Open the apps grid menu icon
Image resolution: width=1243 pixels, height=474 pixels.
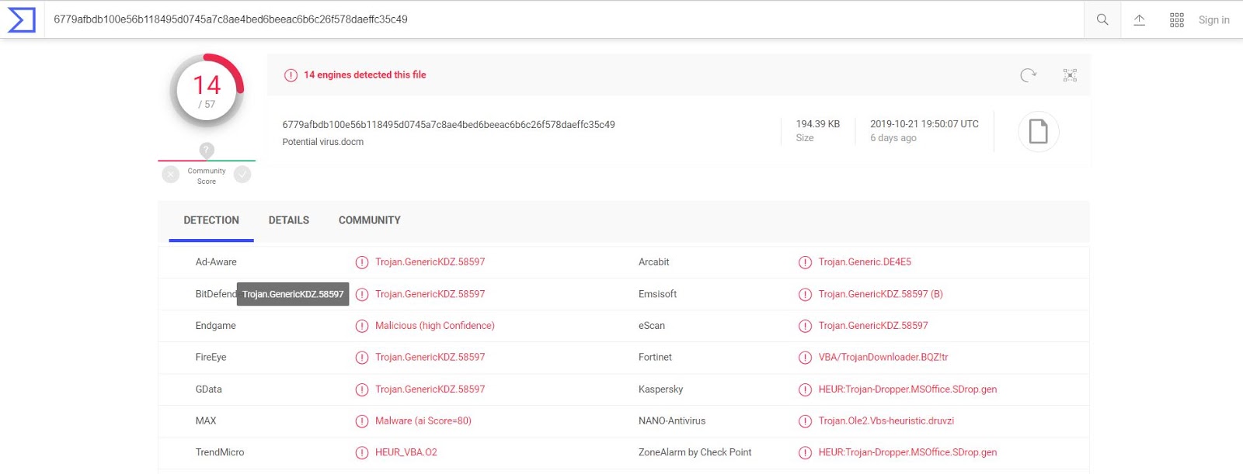click(1176, 19)
